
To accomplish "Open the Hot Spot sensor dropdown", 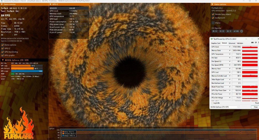I will pos(229,58).
